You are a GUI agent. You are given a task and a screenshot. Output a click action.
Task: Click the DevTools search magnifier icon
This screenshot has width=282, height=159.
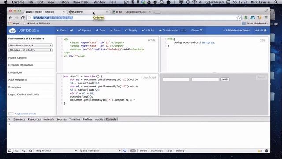[23, 151]
